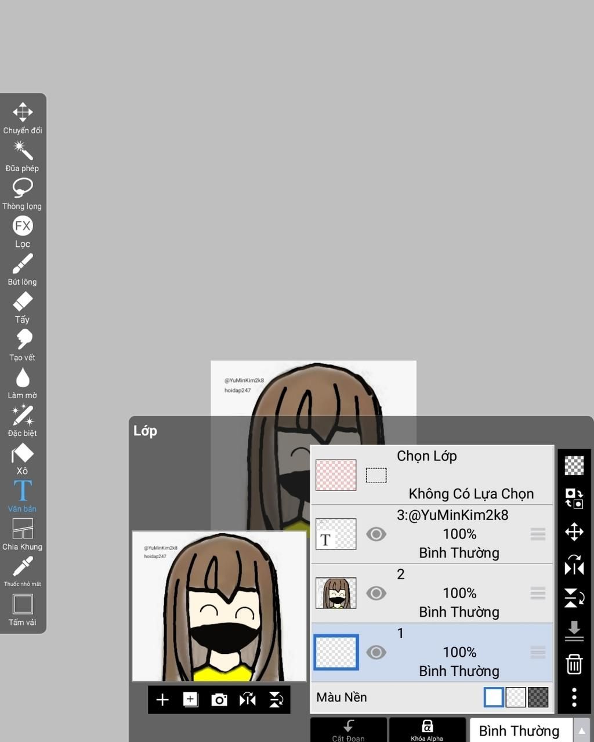Select the Làm mờ blur tool
Viewport: 594px width, 742px height.
tap(23, 383)
